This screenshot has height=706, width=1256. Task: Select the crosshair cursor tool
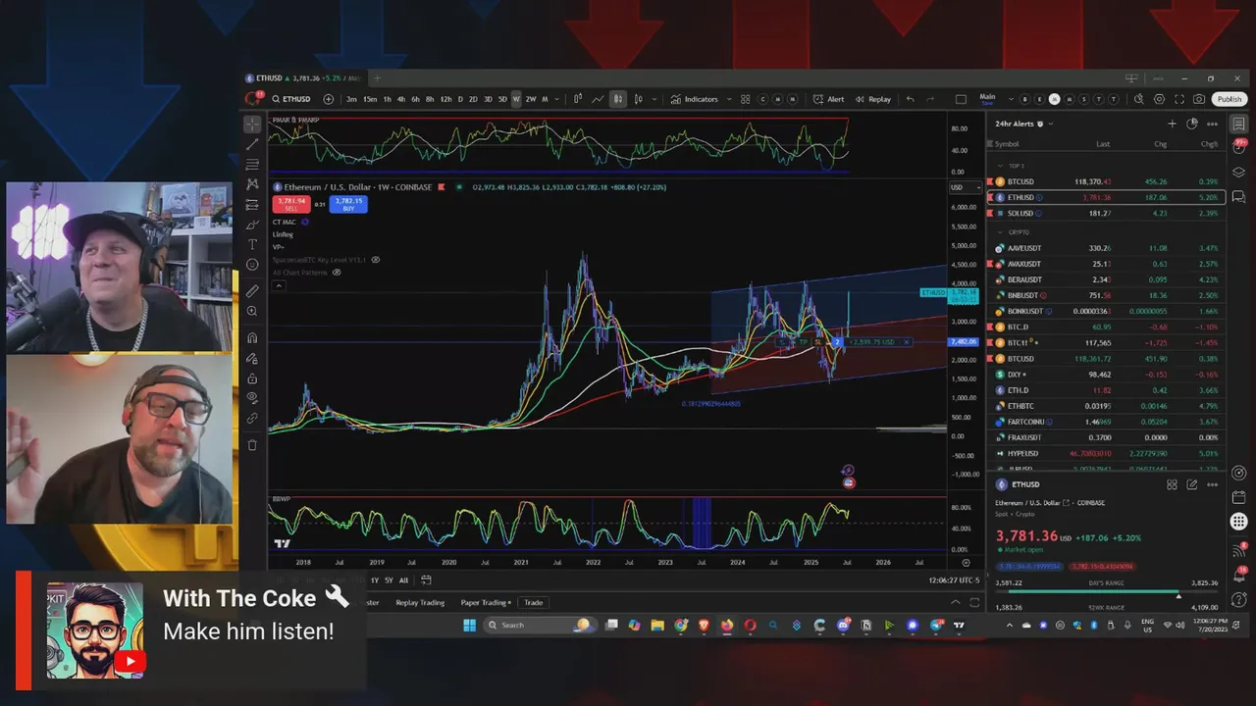[x=252, y=124]
